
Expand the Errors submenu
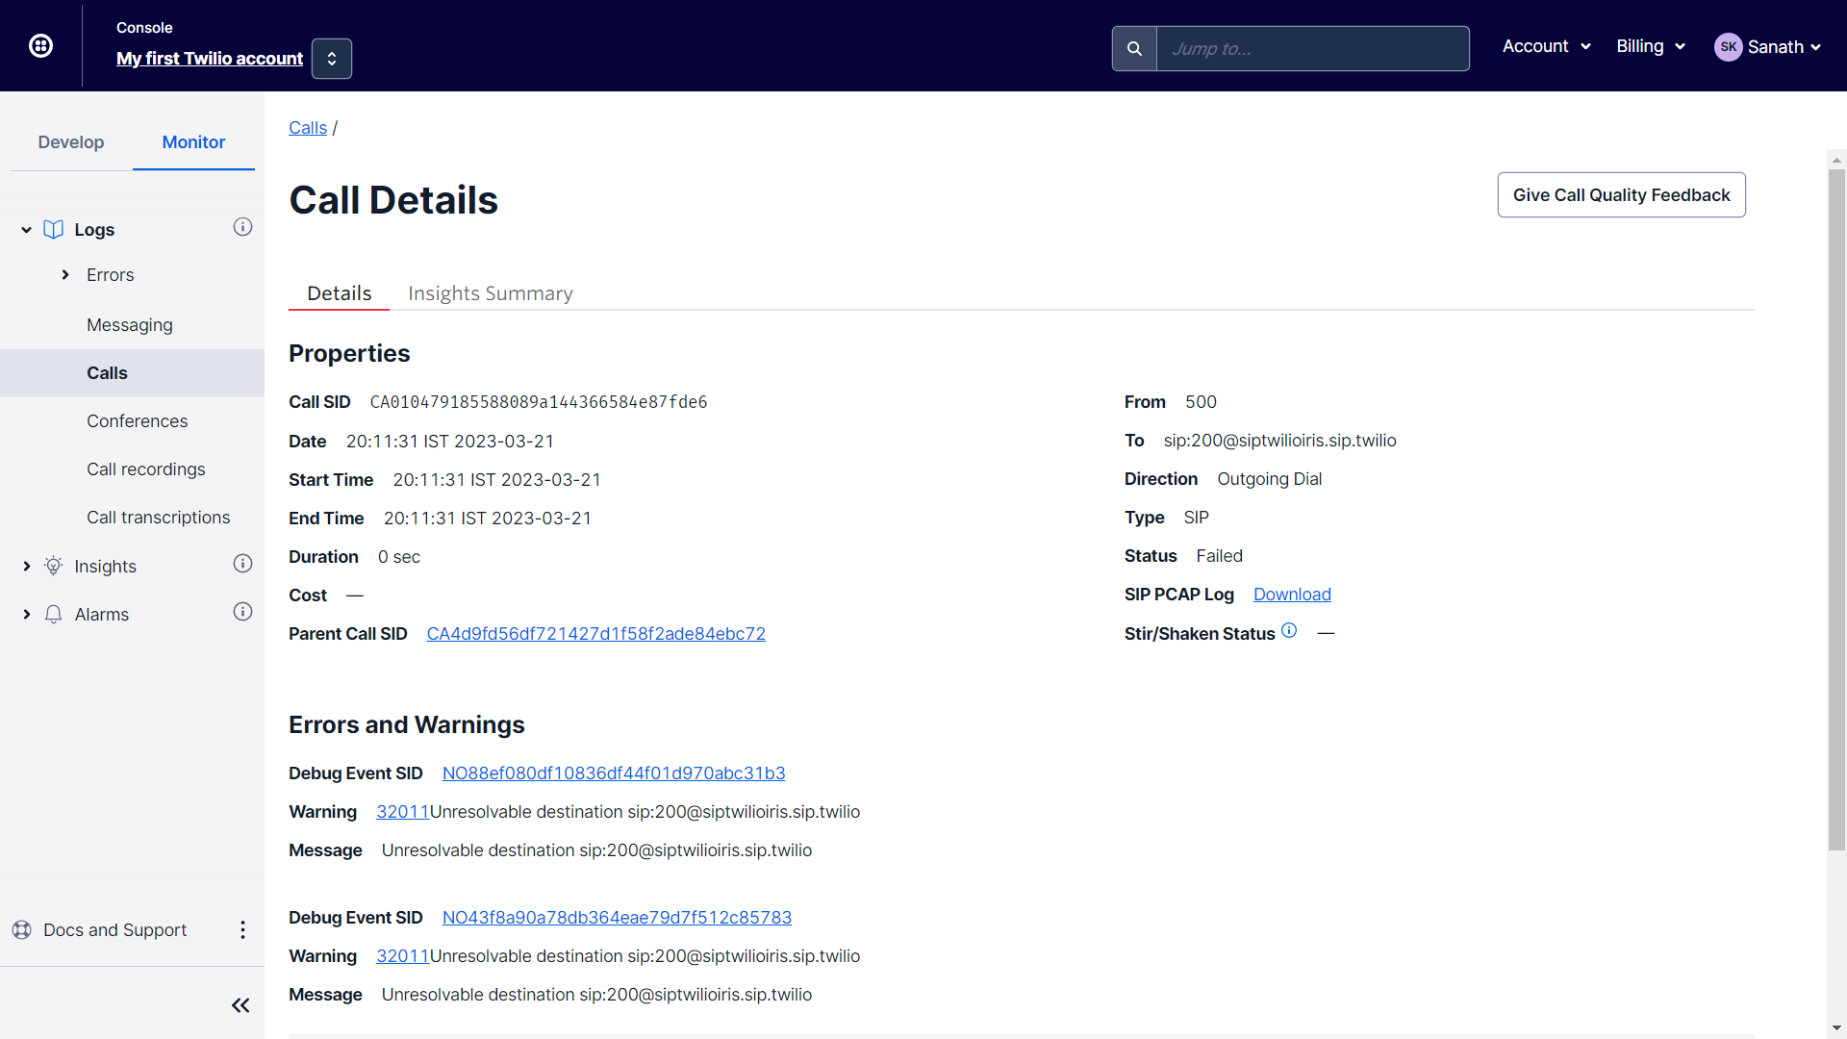pos(65,275)
